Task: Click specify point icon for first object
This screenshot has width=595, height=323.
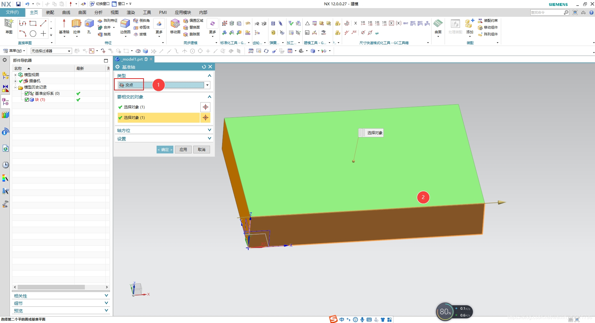Action: point(205,107)
